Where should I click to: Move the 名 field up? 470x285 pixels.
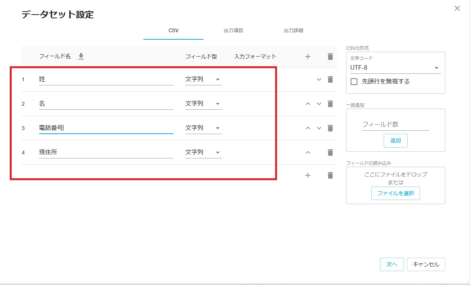(308, 104)
